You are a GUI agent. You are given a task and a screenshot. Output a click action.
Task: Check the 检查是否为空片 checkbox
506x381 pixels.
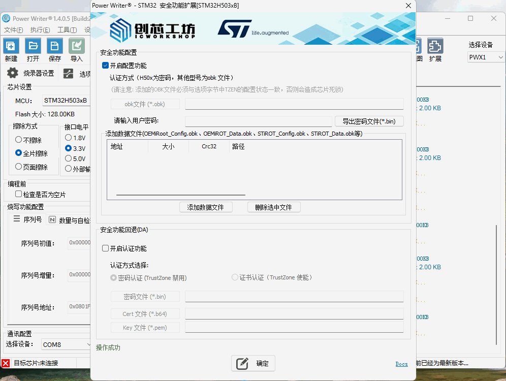tap(18, 194)
